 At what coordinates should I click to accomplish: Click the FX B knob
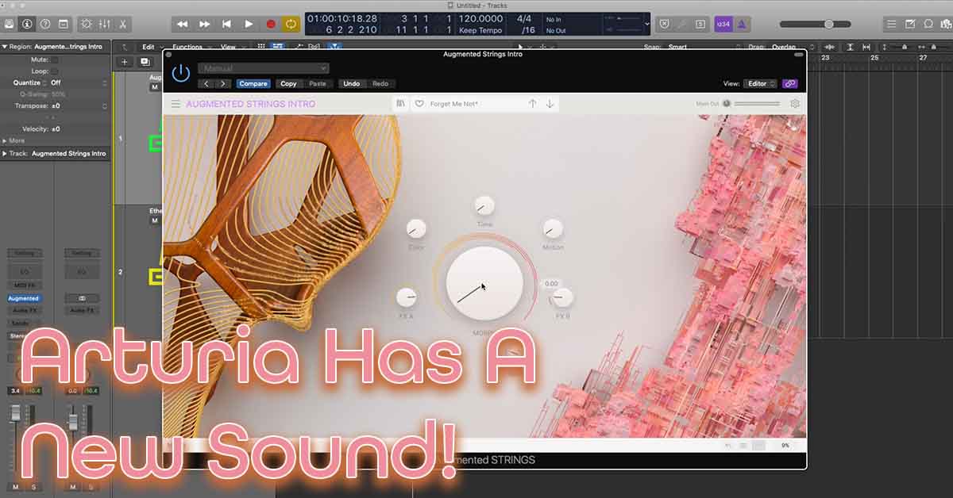(x=562, y=297)
